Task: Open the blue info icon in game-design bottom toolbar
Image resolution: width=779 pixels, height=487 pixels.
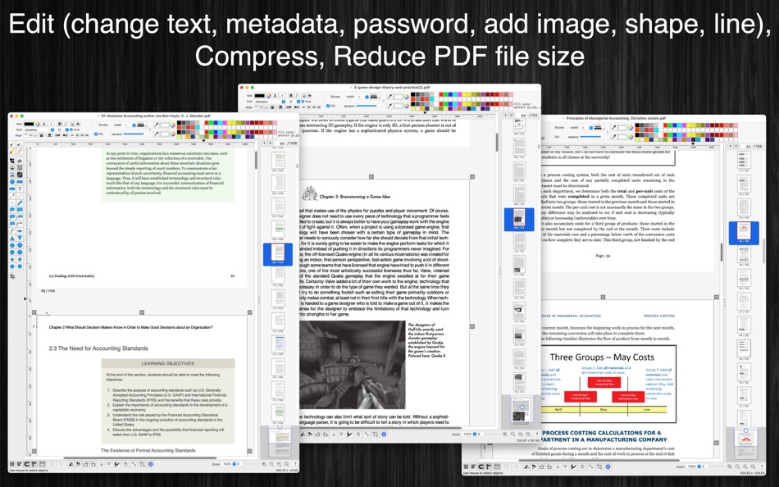Action: click(384, 435)
